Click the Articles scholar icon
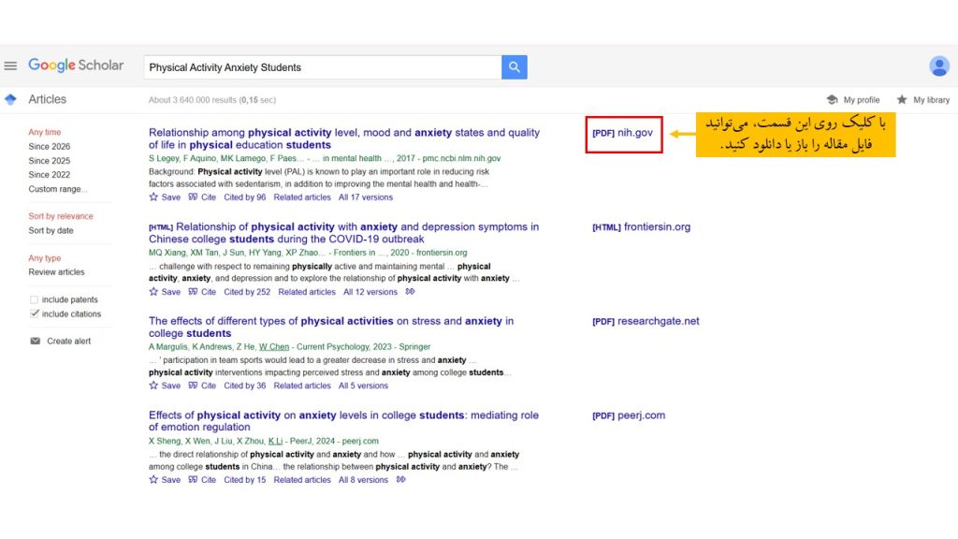Image resolution: width=958 pixels, height=539 pixels. pos(10,99)
